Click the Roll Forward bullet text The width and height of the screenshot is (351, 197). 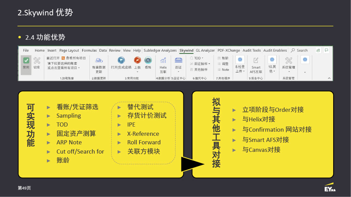point(144,142)
